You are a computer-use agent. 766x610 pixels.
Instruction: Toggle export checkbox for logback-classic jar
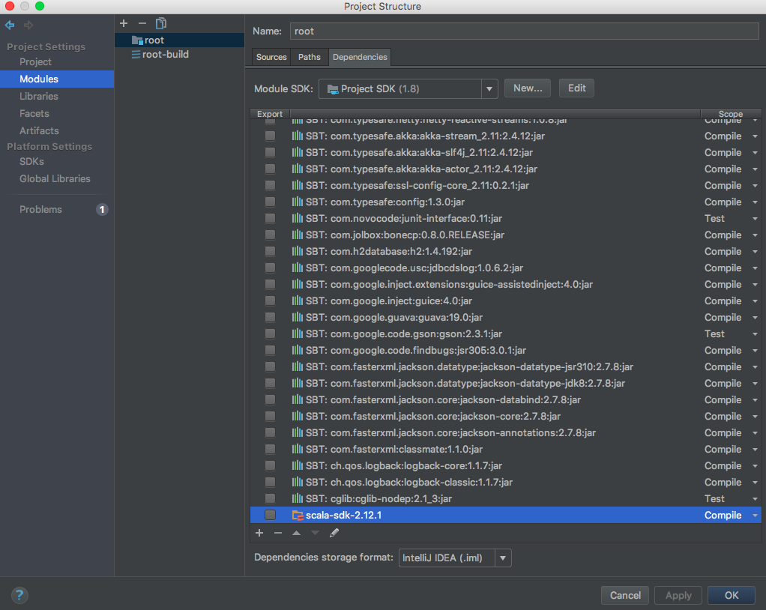pyautogui.click(x=270, y=482)
